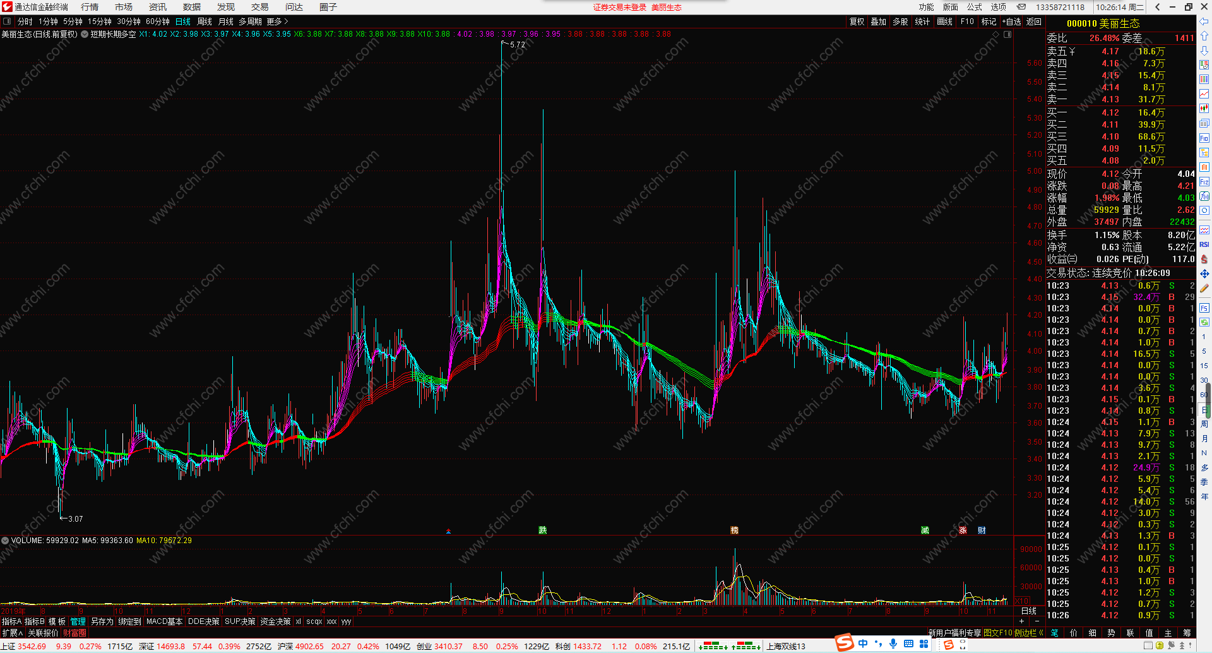Toggle the 侧边栏 sidebar collapse control
This screenshot has height=653, width=1212.
tap(1029, 633)
